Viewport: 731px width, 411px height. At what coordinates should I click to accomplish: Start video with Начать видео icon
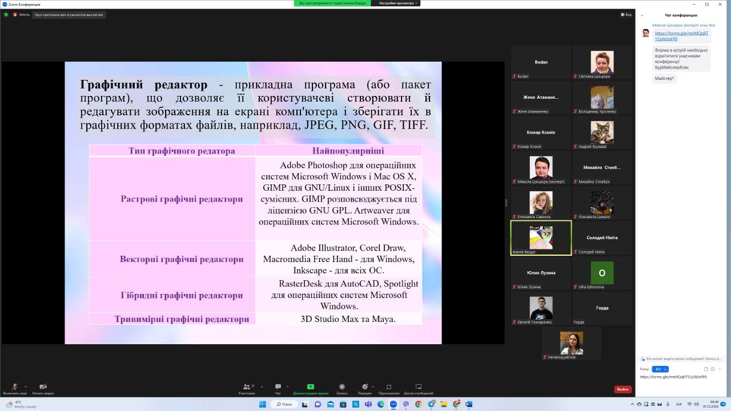point(43,386)
